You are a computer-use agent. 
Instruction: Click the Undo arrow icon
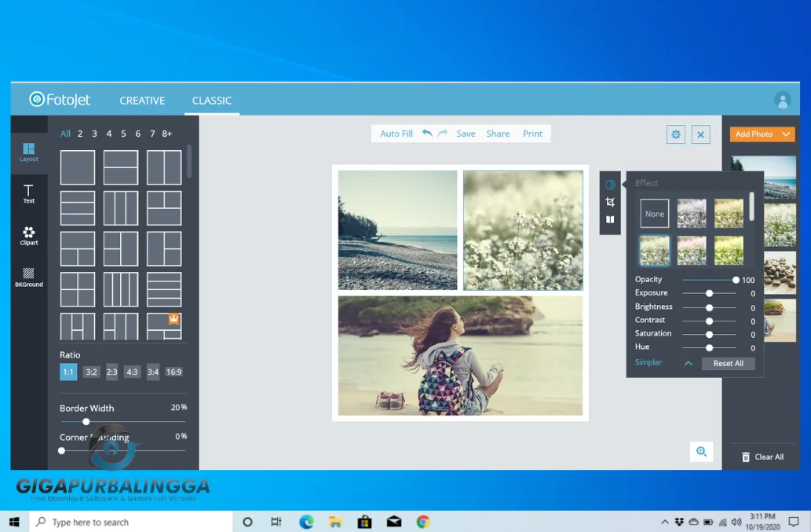(426, 134)
